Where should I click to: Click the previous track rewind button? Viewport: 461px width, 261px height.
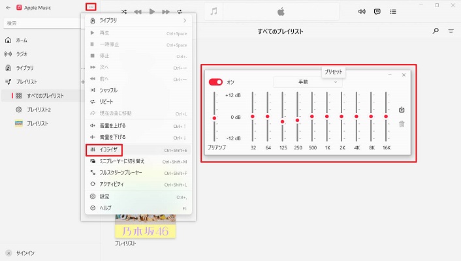click(138, 12)
